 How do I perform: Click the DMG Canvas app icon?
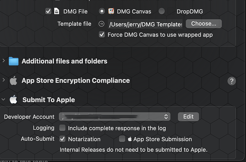[111, 11]
